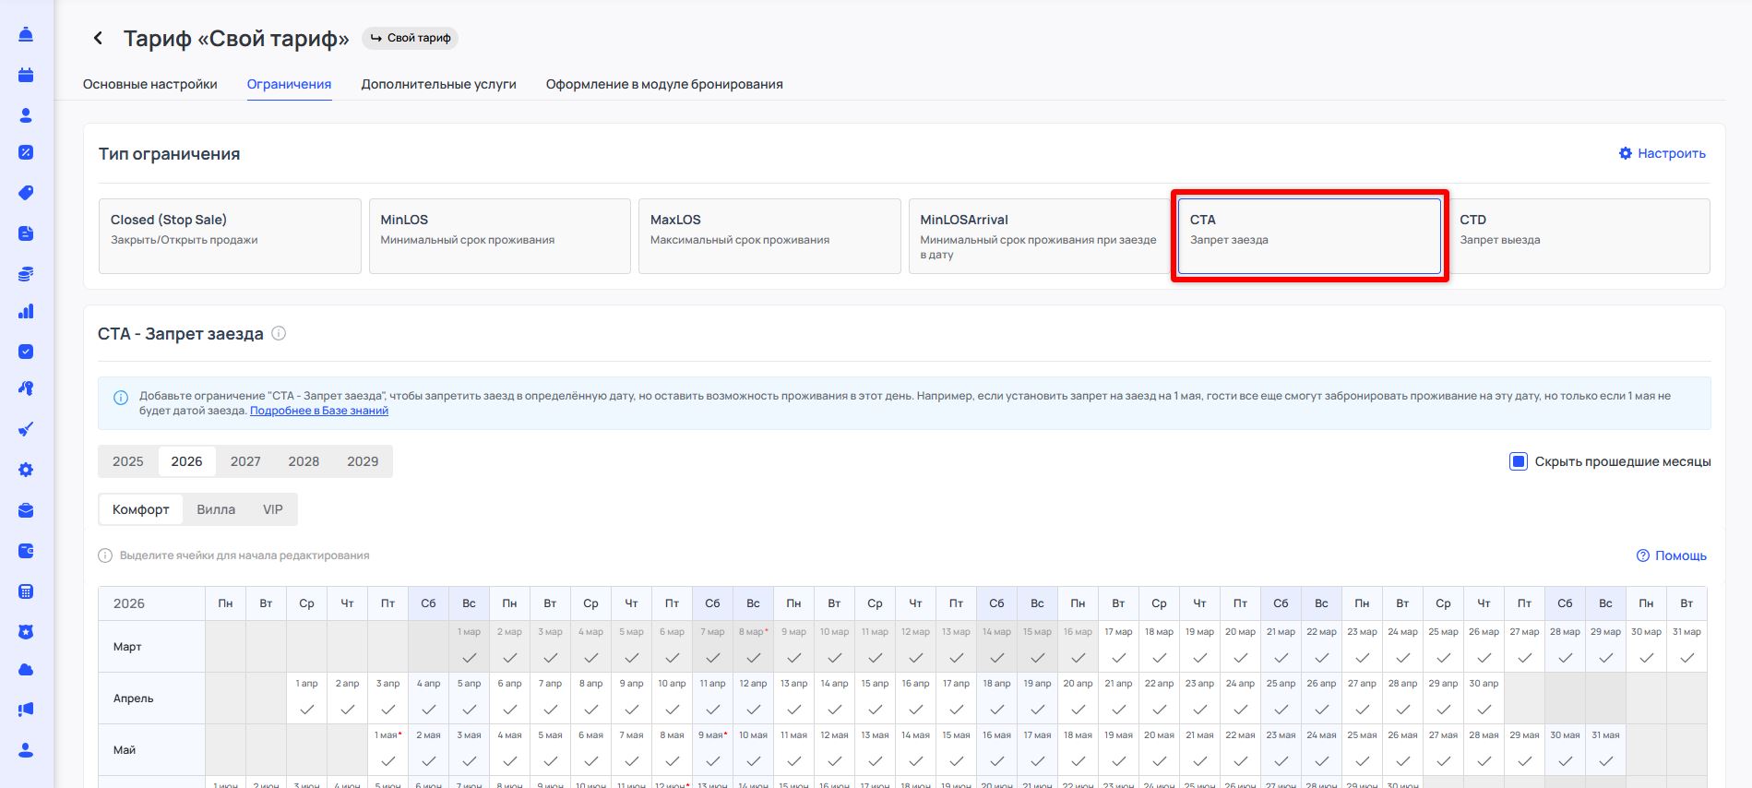Switch to the 'Основные настройки' tab
The height and width of the screenshot is (788, 1752).
150,84
